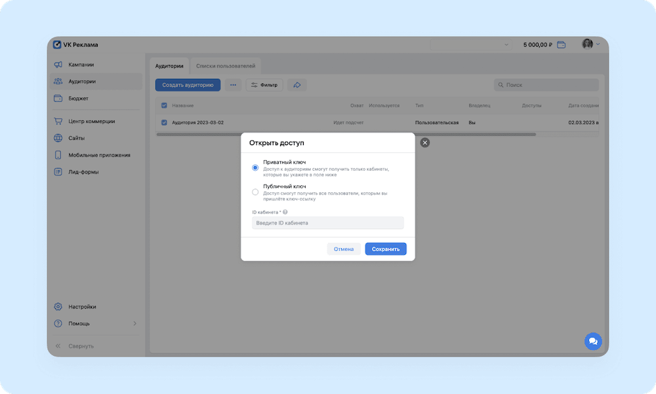Image resolution: width=656 pixels, height=394 pixels.
Task: Click the Отмена button
Action: pos(344,249)
